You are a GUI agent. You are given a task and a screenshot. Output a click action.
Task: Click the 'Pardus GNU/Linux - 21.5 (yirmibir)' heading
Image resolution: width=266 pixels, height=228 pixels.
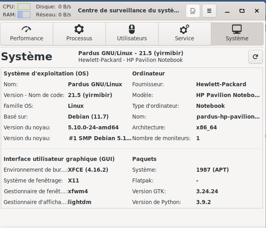(x=131, y=53)
